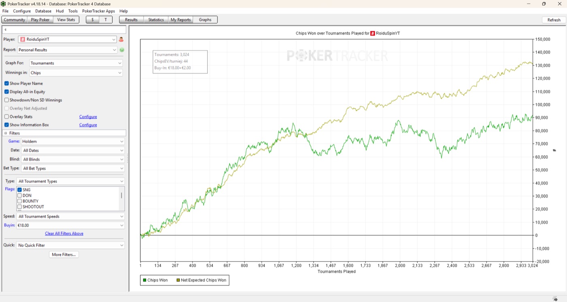Open the Help menu
The height and width of the screenshot is (302, 567).
click(124, 11)
